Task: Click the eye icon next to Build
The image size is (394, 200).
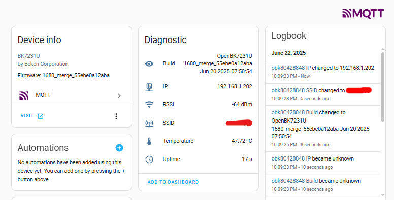Action: coord(149,64)
